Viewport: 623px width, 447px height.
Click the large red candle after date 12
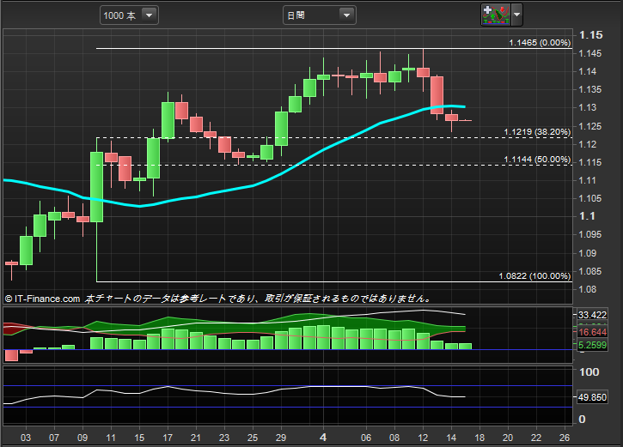(437, 94)
